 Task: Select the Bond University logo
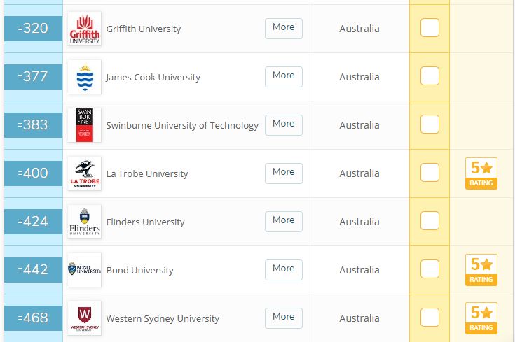84,269
